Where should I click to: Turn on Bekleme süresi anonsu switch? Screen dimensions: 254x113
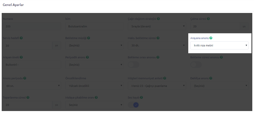click(x=196, y=65)
